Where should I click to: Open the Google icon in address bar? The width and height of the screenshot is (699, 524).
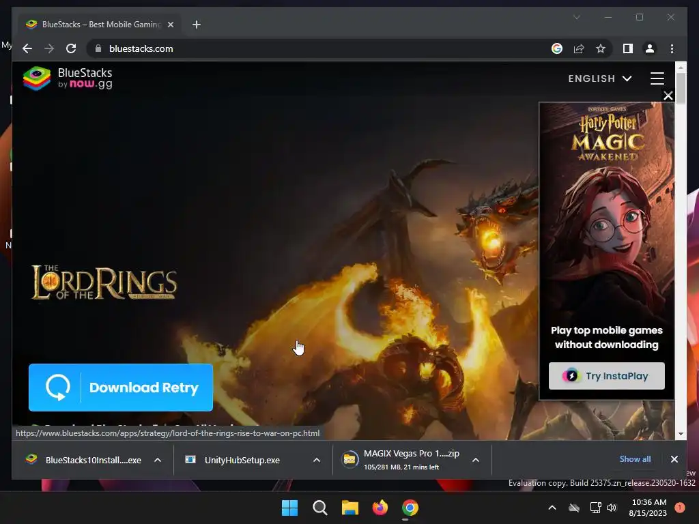[x=557, y=48]
